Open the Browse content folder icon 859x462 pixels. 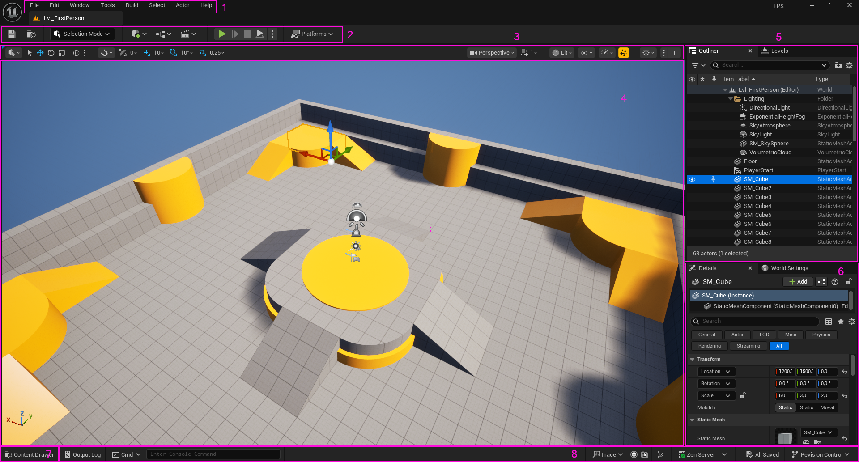(x=31, y=34)
